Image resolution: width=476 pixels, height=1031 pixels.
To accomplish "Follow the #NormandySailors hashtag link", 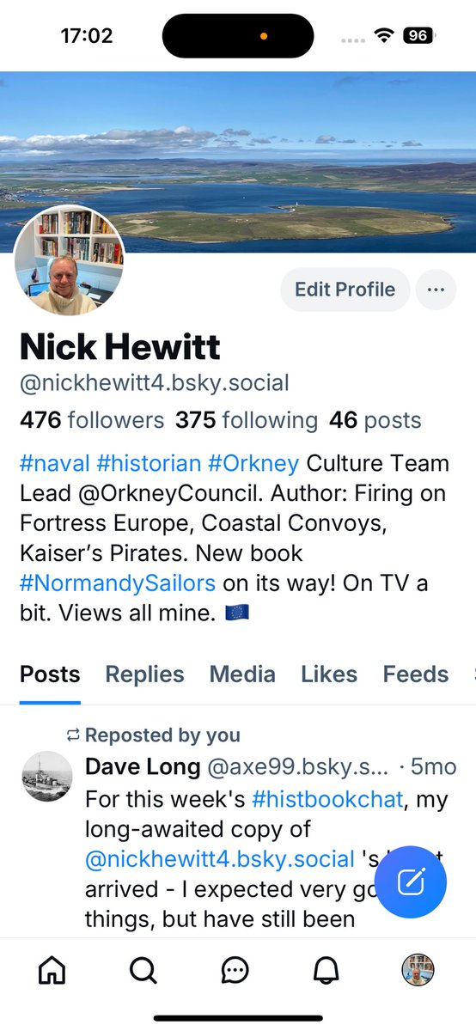I will click(118, 583).
